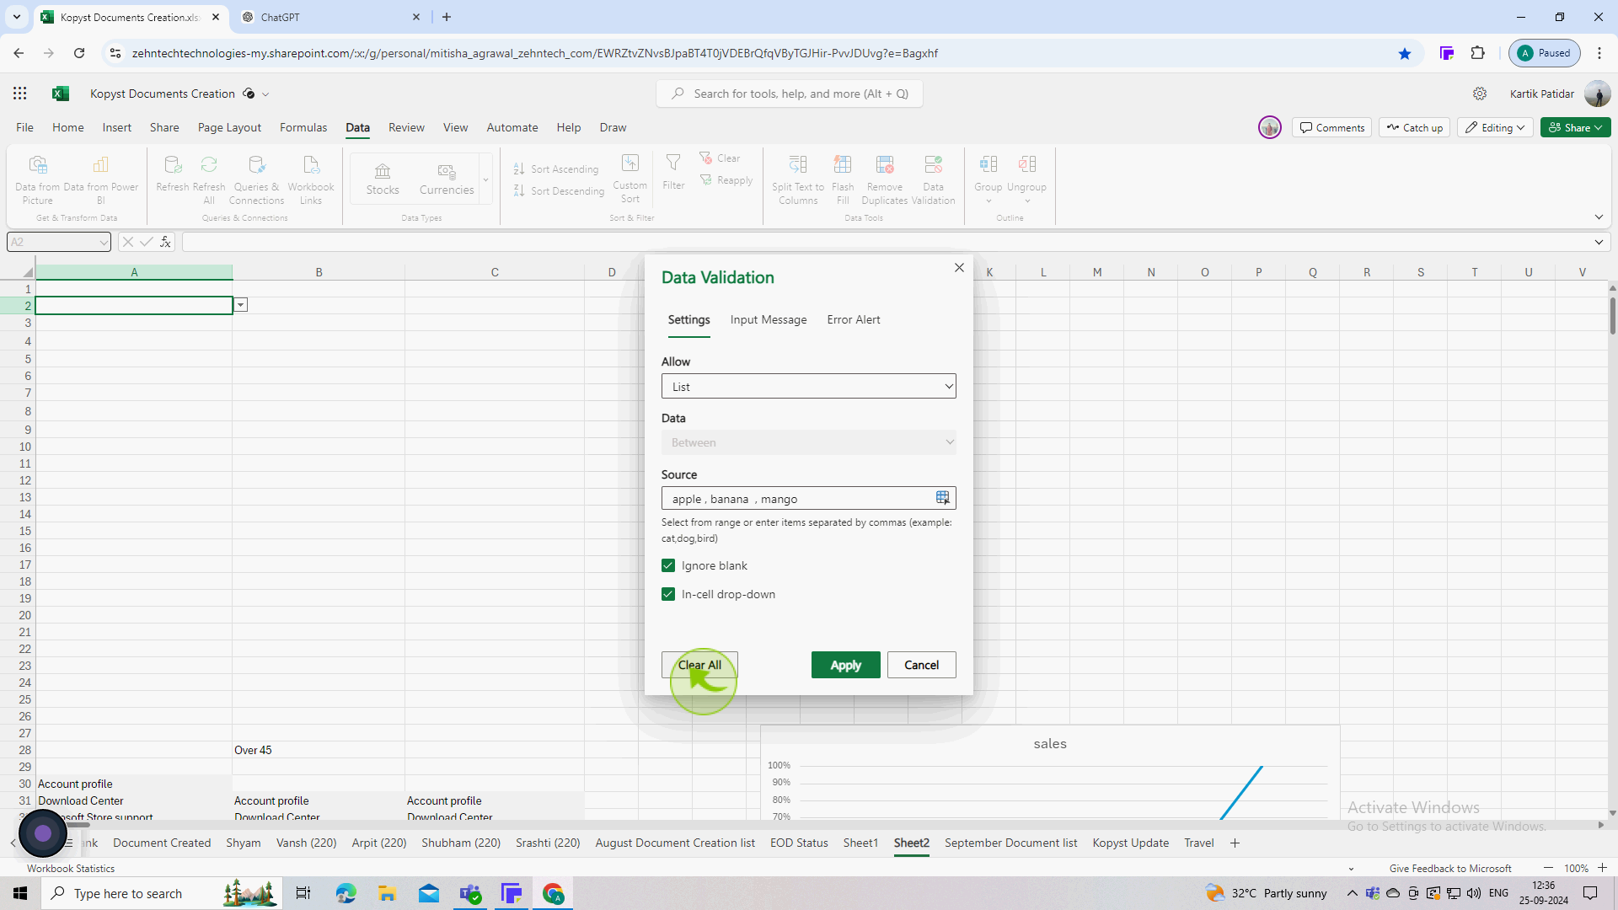1618x910 pixels.
Task: Collapse the ribbon using the chevron
Action: pos(1599,217)
